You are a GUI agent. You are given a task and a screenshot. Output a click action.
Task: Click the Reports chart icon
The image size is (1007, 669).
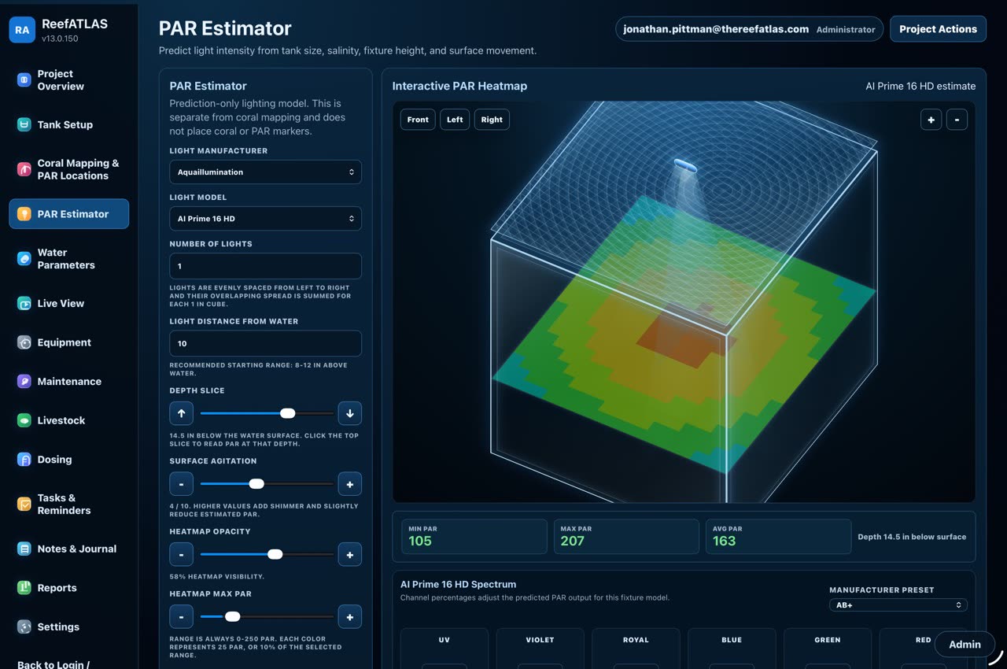coord(24,588)
